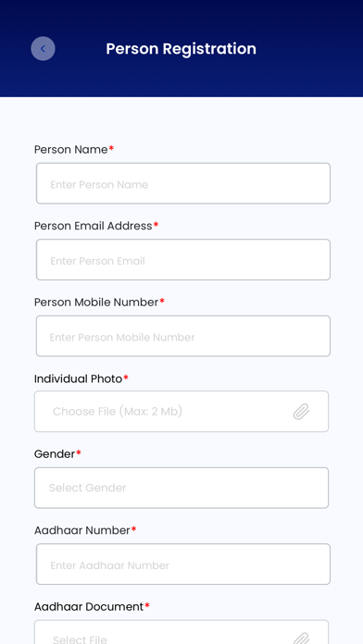Click the Person Mobile Number label
Viewport: 363px width, 644px height.
96,303
